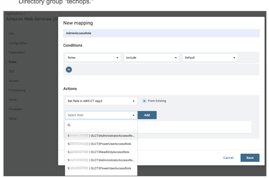The height and width of the screenshot is (178, 269).
Task: Open the Privileges sidebar item
Action: pyautogui.click(x=15, y=109)
